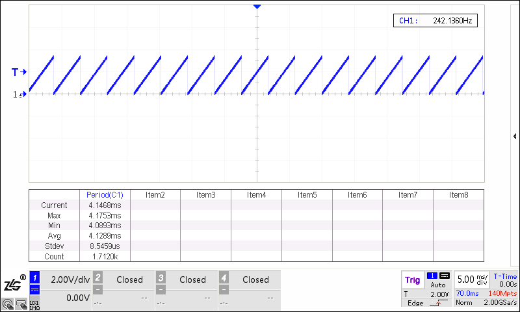Click the top horizontal trigger position marker
This screenshot has height=312, width=520.
coord(257,6)
